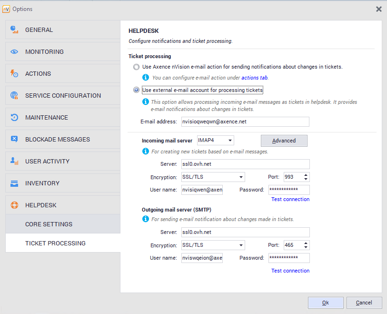The width and height of the screenshot is (387, 314).
Task: Click the Blockade Messages icon
Action: pos(14,140)
